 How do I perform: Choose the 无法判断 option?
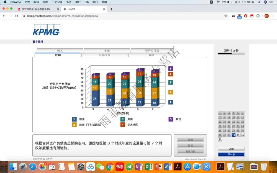tap(190, 151)
